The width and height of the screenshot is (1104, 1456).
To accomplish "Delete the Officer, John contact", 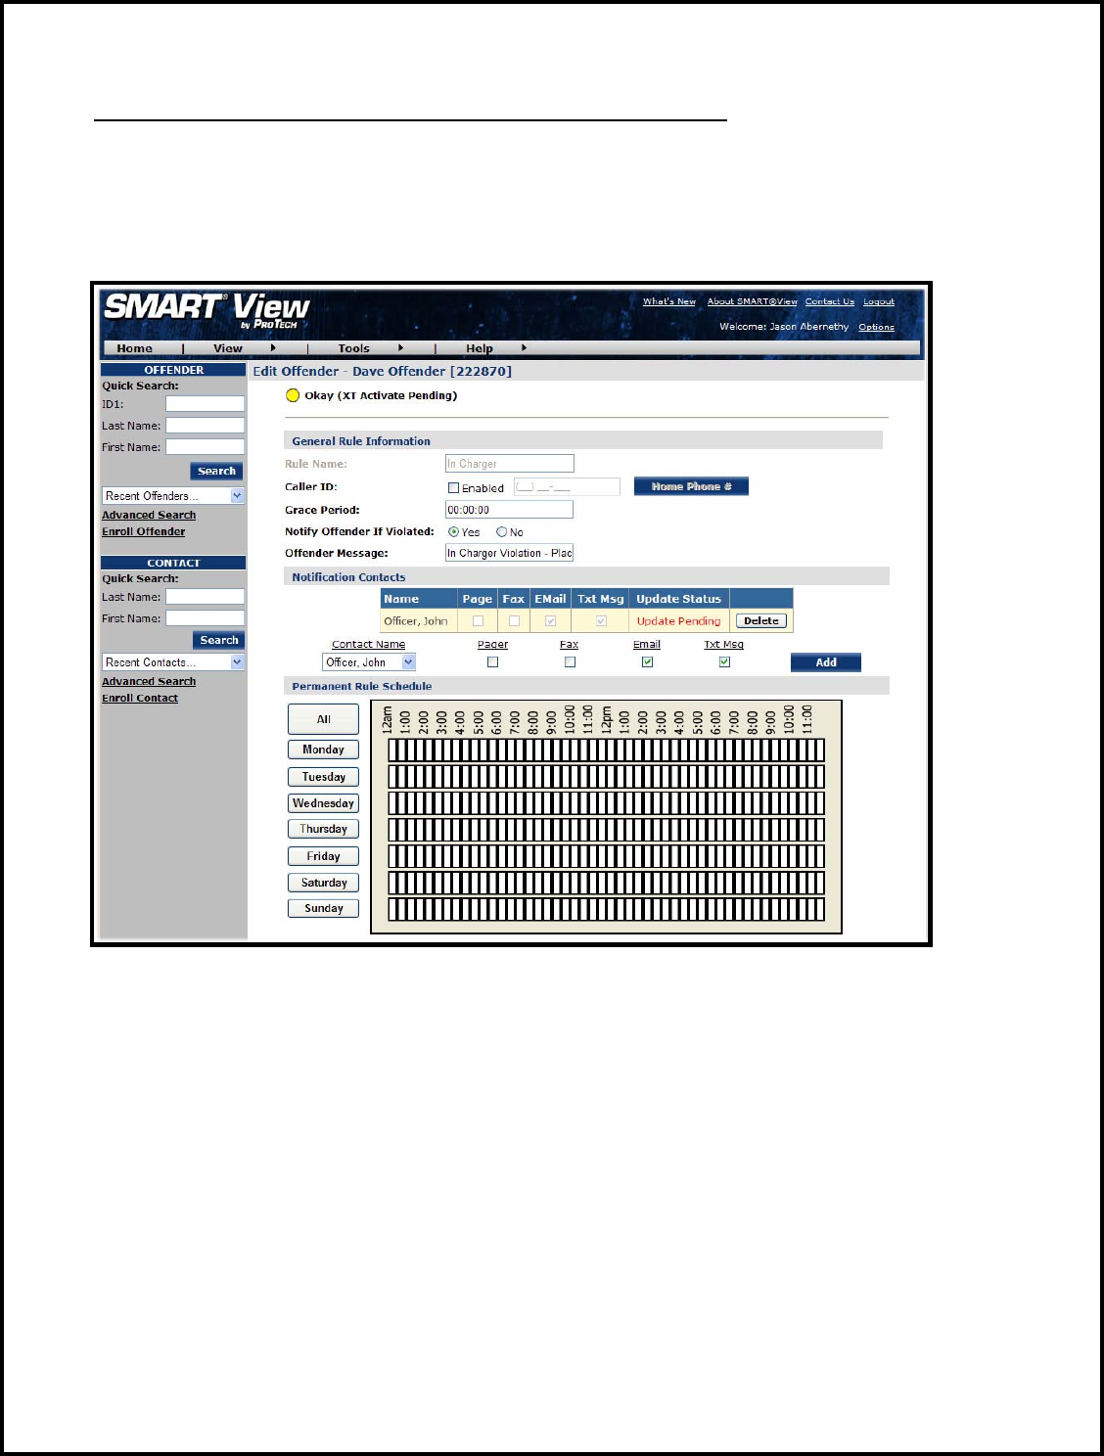I will 761,620.
